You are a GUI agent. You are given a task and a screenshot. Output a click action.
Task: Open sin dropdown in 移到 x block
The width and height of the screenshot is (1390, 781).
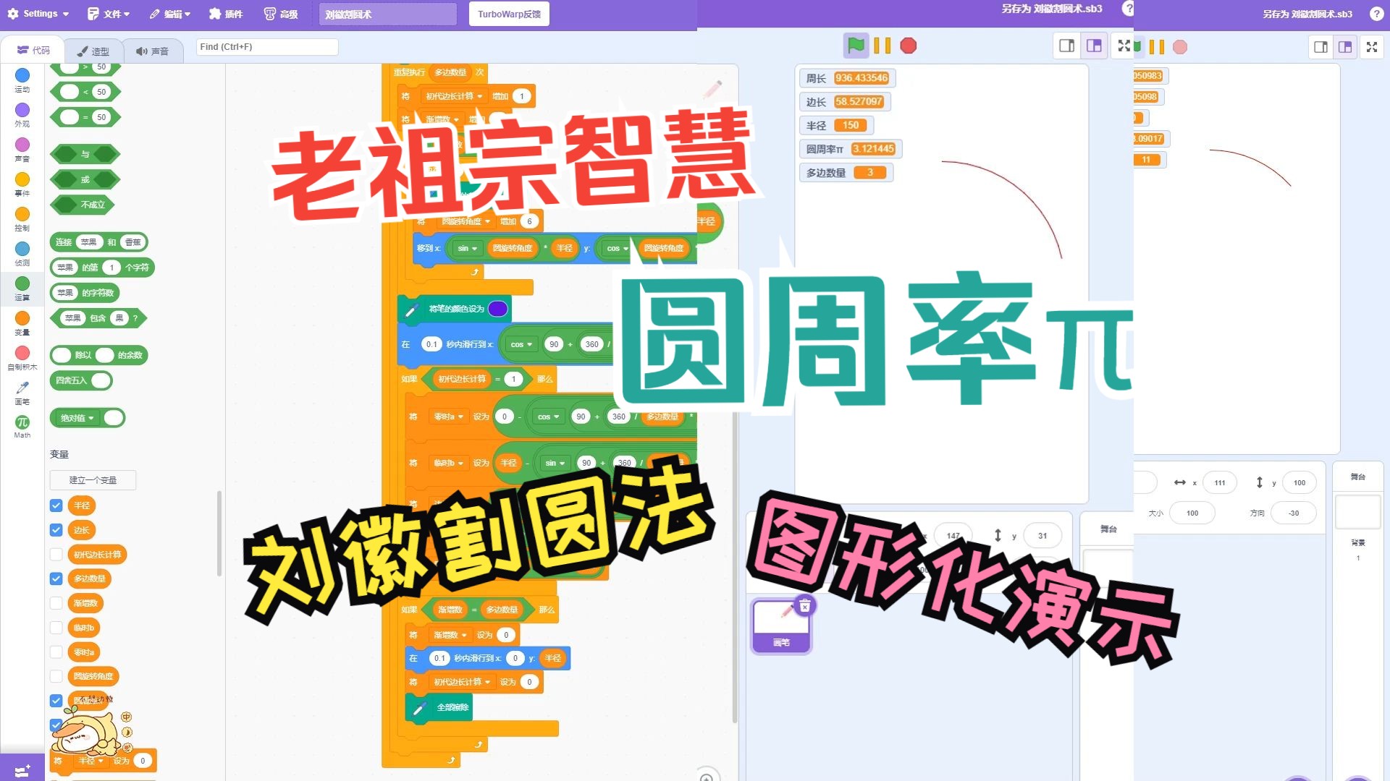click(x=467, y=248)
